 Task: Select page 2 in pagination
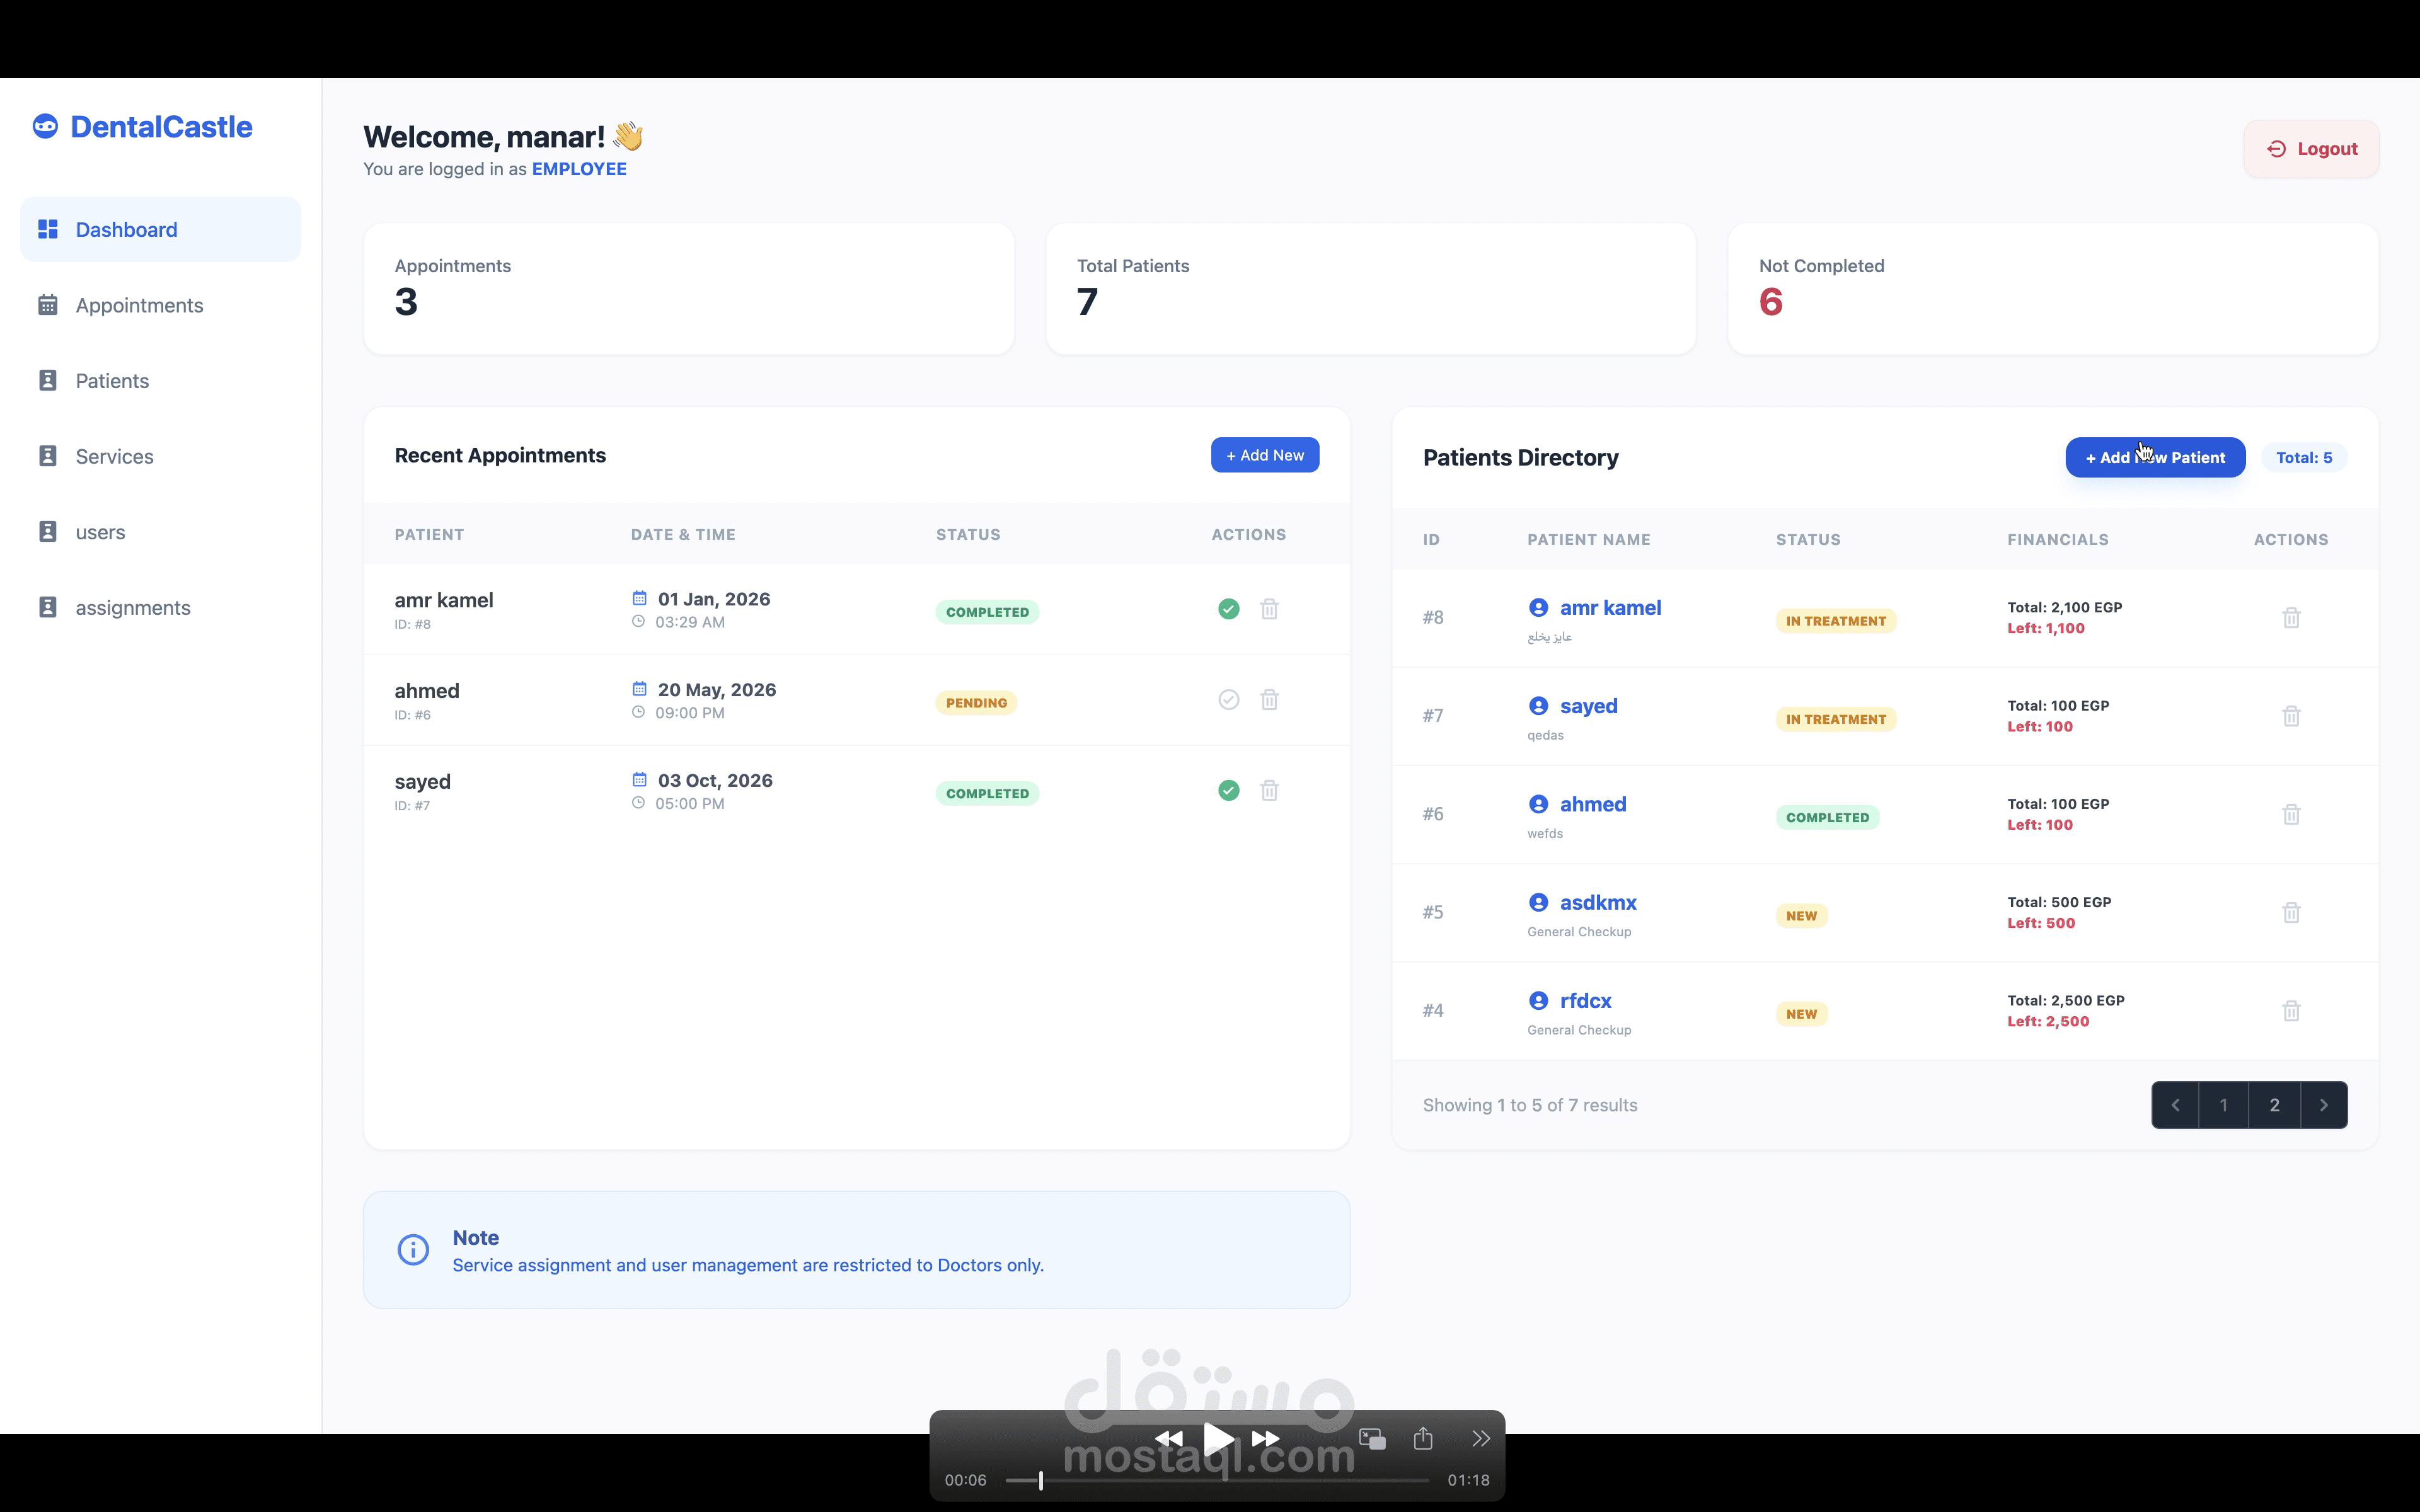[x=2274, y=1105]
